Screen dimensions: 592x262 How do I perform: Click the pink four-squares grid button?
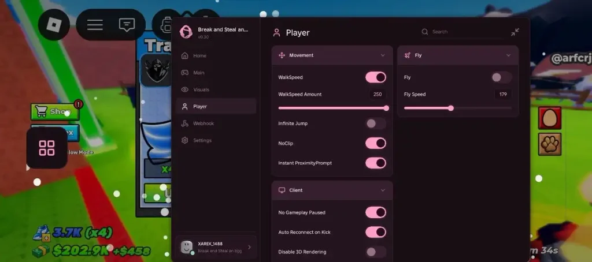[x=47, y=148]
